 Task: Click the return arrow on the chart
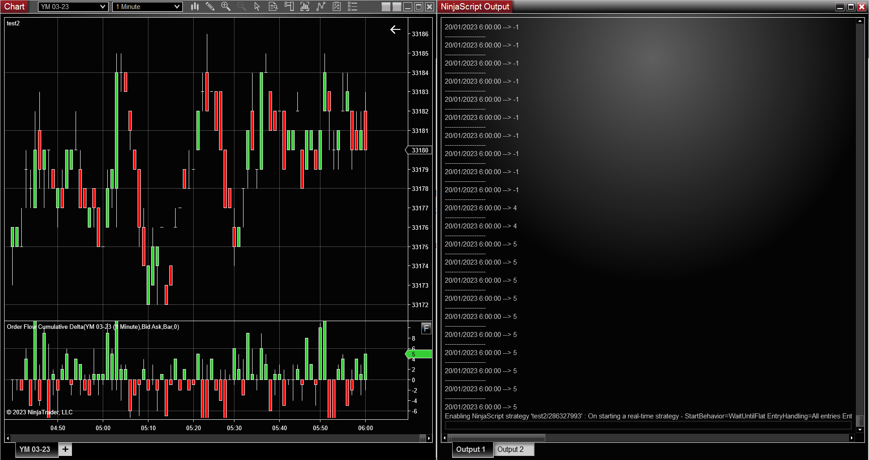[395, 29]
